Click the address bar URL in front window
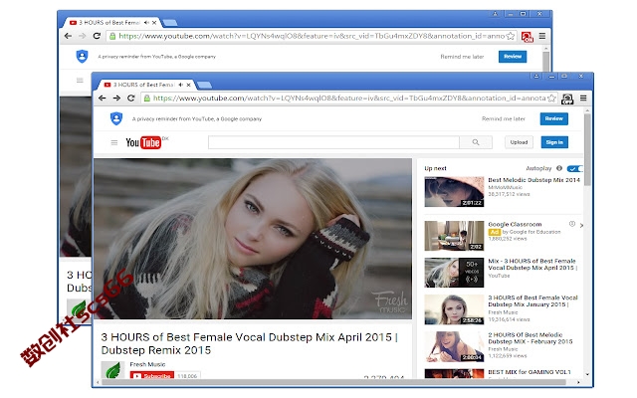This screenshot has width=637, height=398. (x=349, y=98)
